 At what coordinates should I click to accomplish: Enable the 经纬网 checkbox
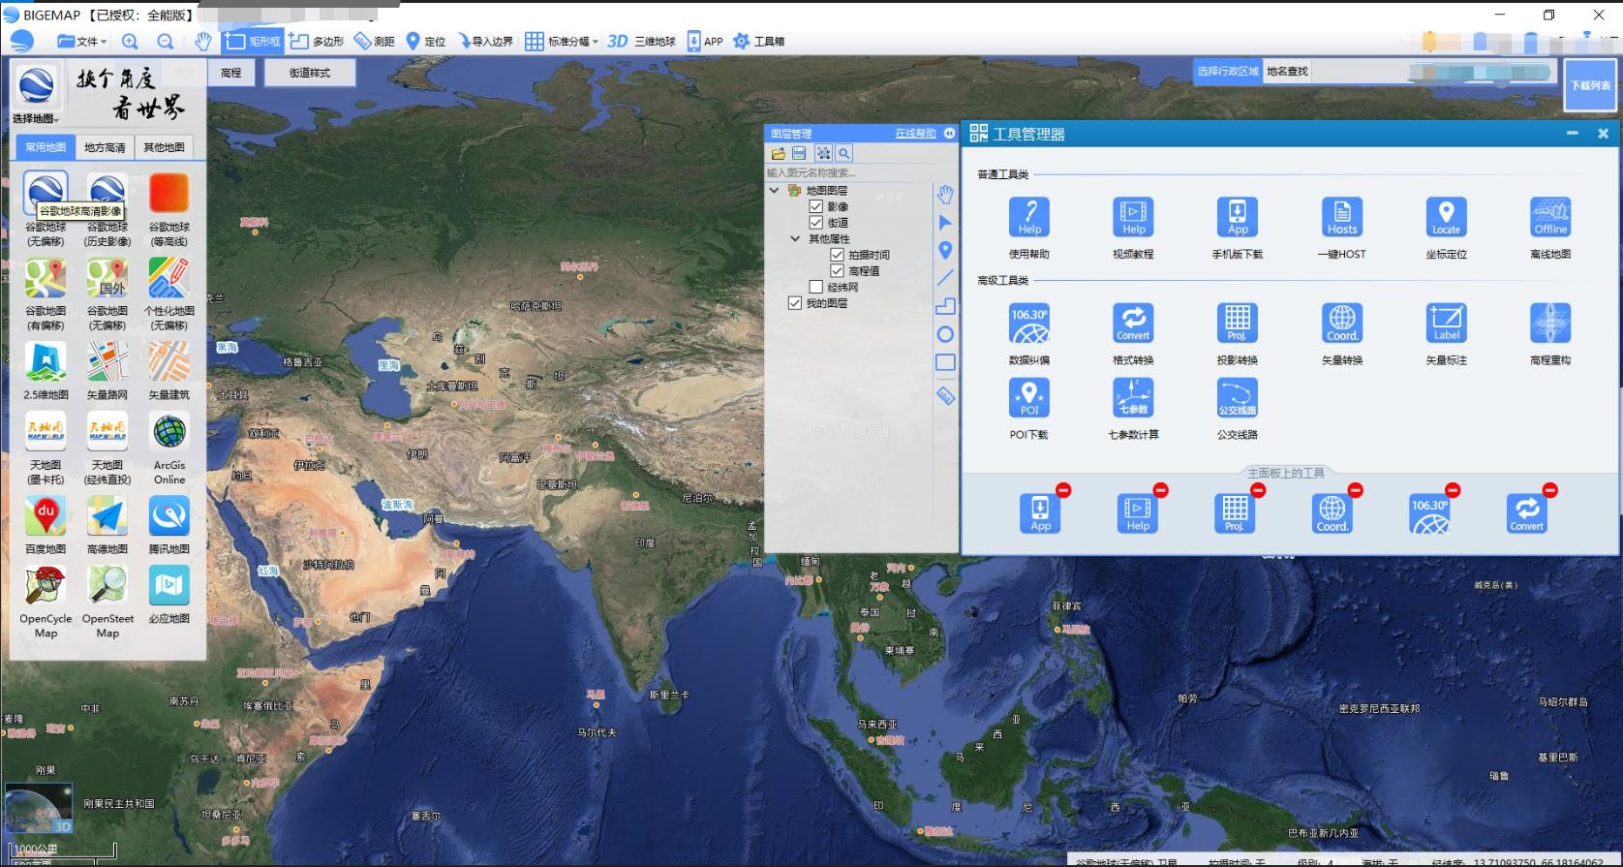point(815,287)
